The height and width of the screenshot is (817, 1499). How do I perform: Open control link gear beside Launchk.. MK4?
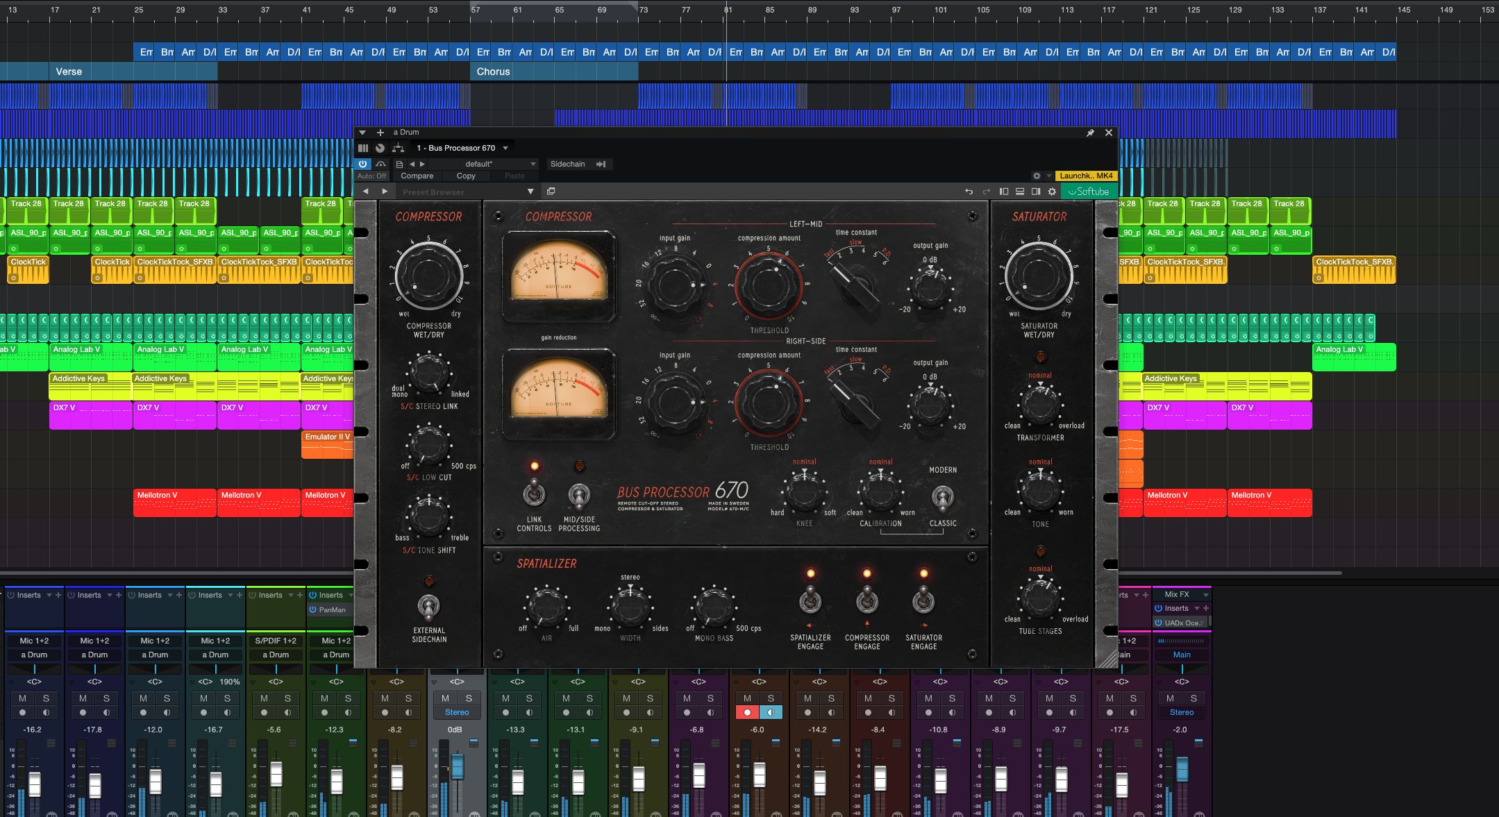point(1037,176)
